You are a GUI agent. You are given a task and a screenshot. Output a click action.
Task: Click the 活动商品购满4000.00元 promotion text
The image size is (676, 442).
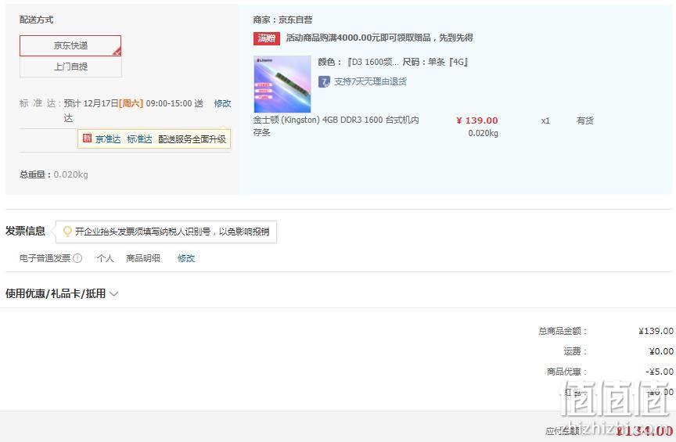(379, 38)
